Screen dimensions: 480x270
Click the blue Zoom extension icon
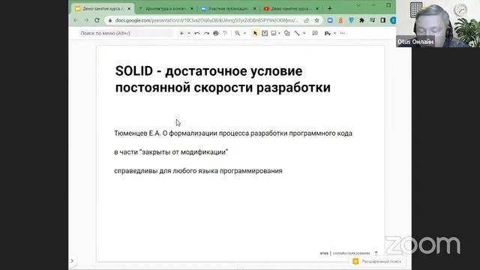330,20
